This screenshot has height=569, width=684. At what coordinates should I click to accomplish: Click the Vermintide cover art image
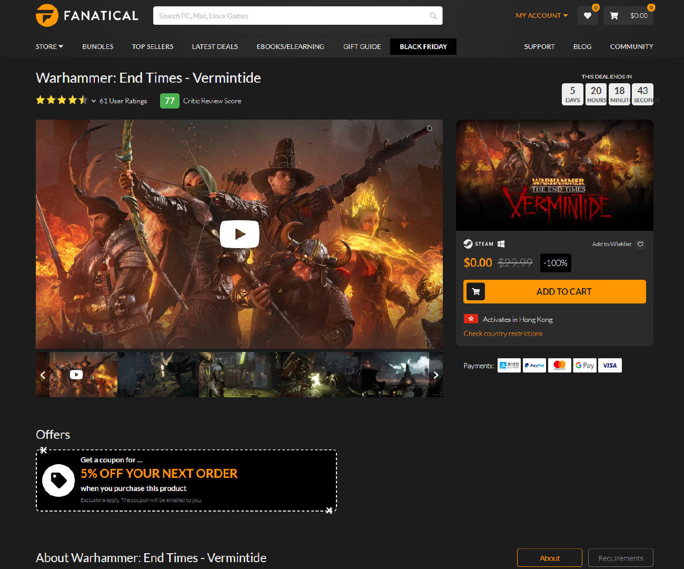[x=554, y=175]
